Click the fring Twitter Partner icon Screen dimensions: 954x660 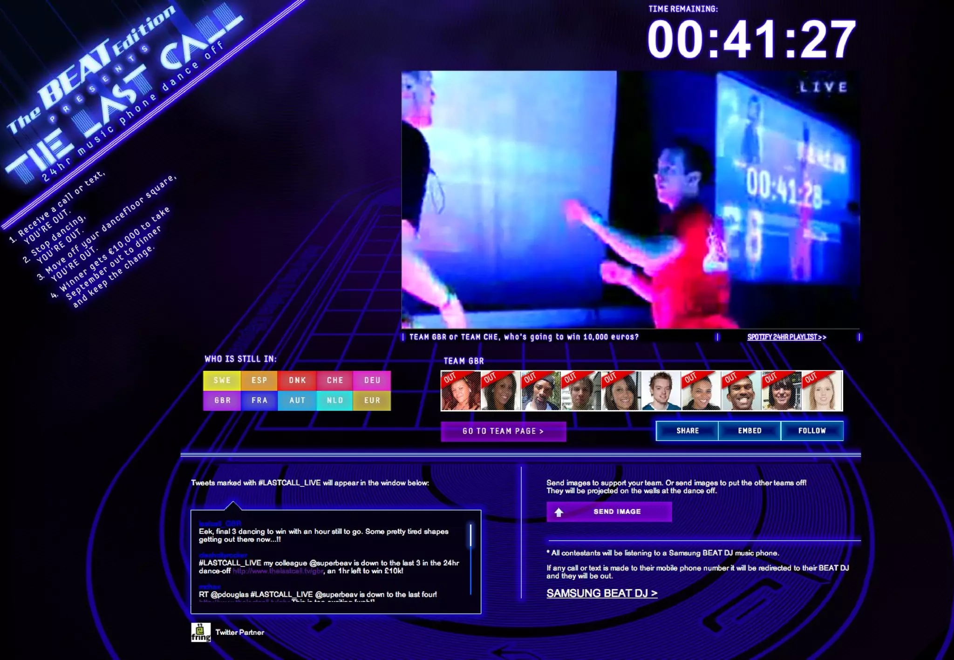point(201,632)
